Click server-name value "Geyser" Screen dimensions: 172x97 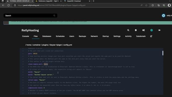[x=42, y=80]
